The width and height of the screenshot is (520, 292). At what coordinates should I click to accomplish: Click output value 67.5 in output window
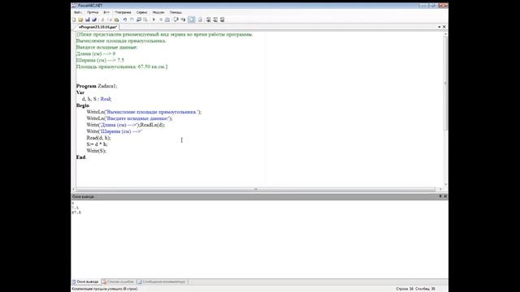[x=76, y=213]
